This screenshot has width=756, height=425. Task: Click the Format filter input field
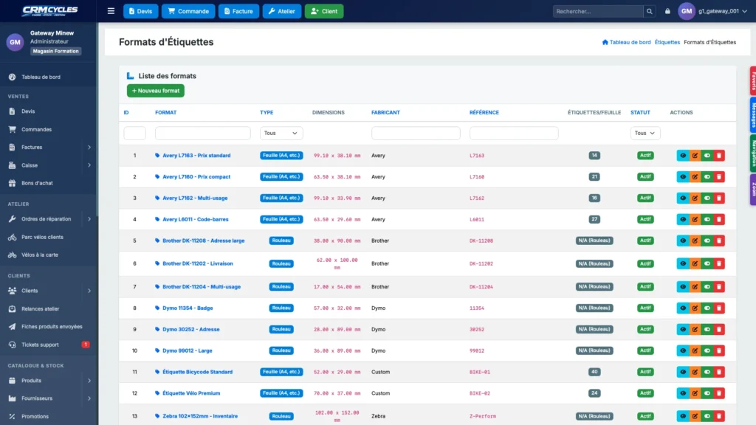[x=203, y=133]
